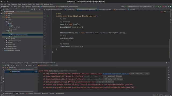Open Run panel settings gear
Viewport: 172px width, 96px height.
(167, 63)
